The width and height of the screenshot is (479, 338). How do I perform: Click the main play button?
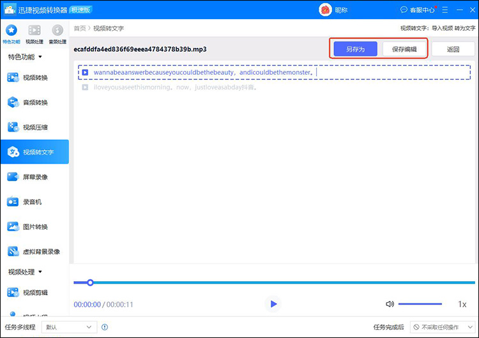pyautogui.click(x=273, y=304)
